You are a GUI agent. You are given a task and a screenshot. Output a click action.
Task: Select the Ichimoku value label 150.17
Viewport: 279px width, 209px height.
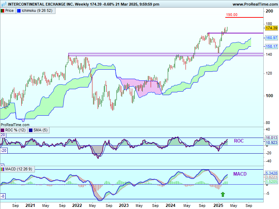tap(271, 46)
